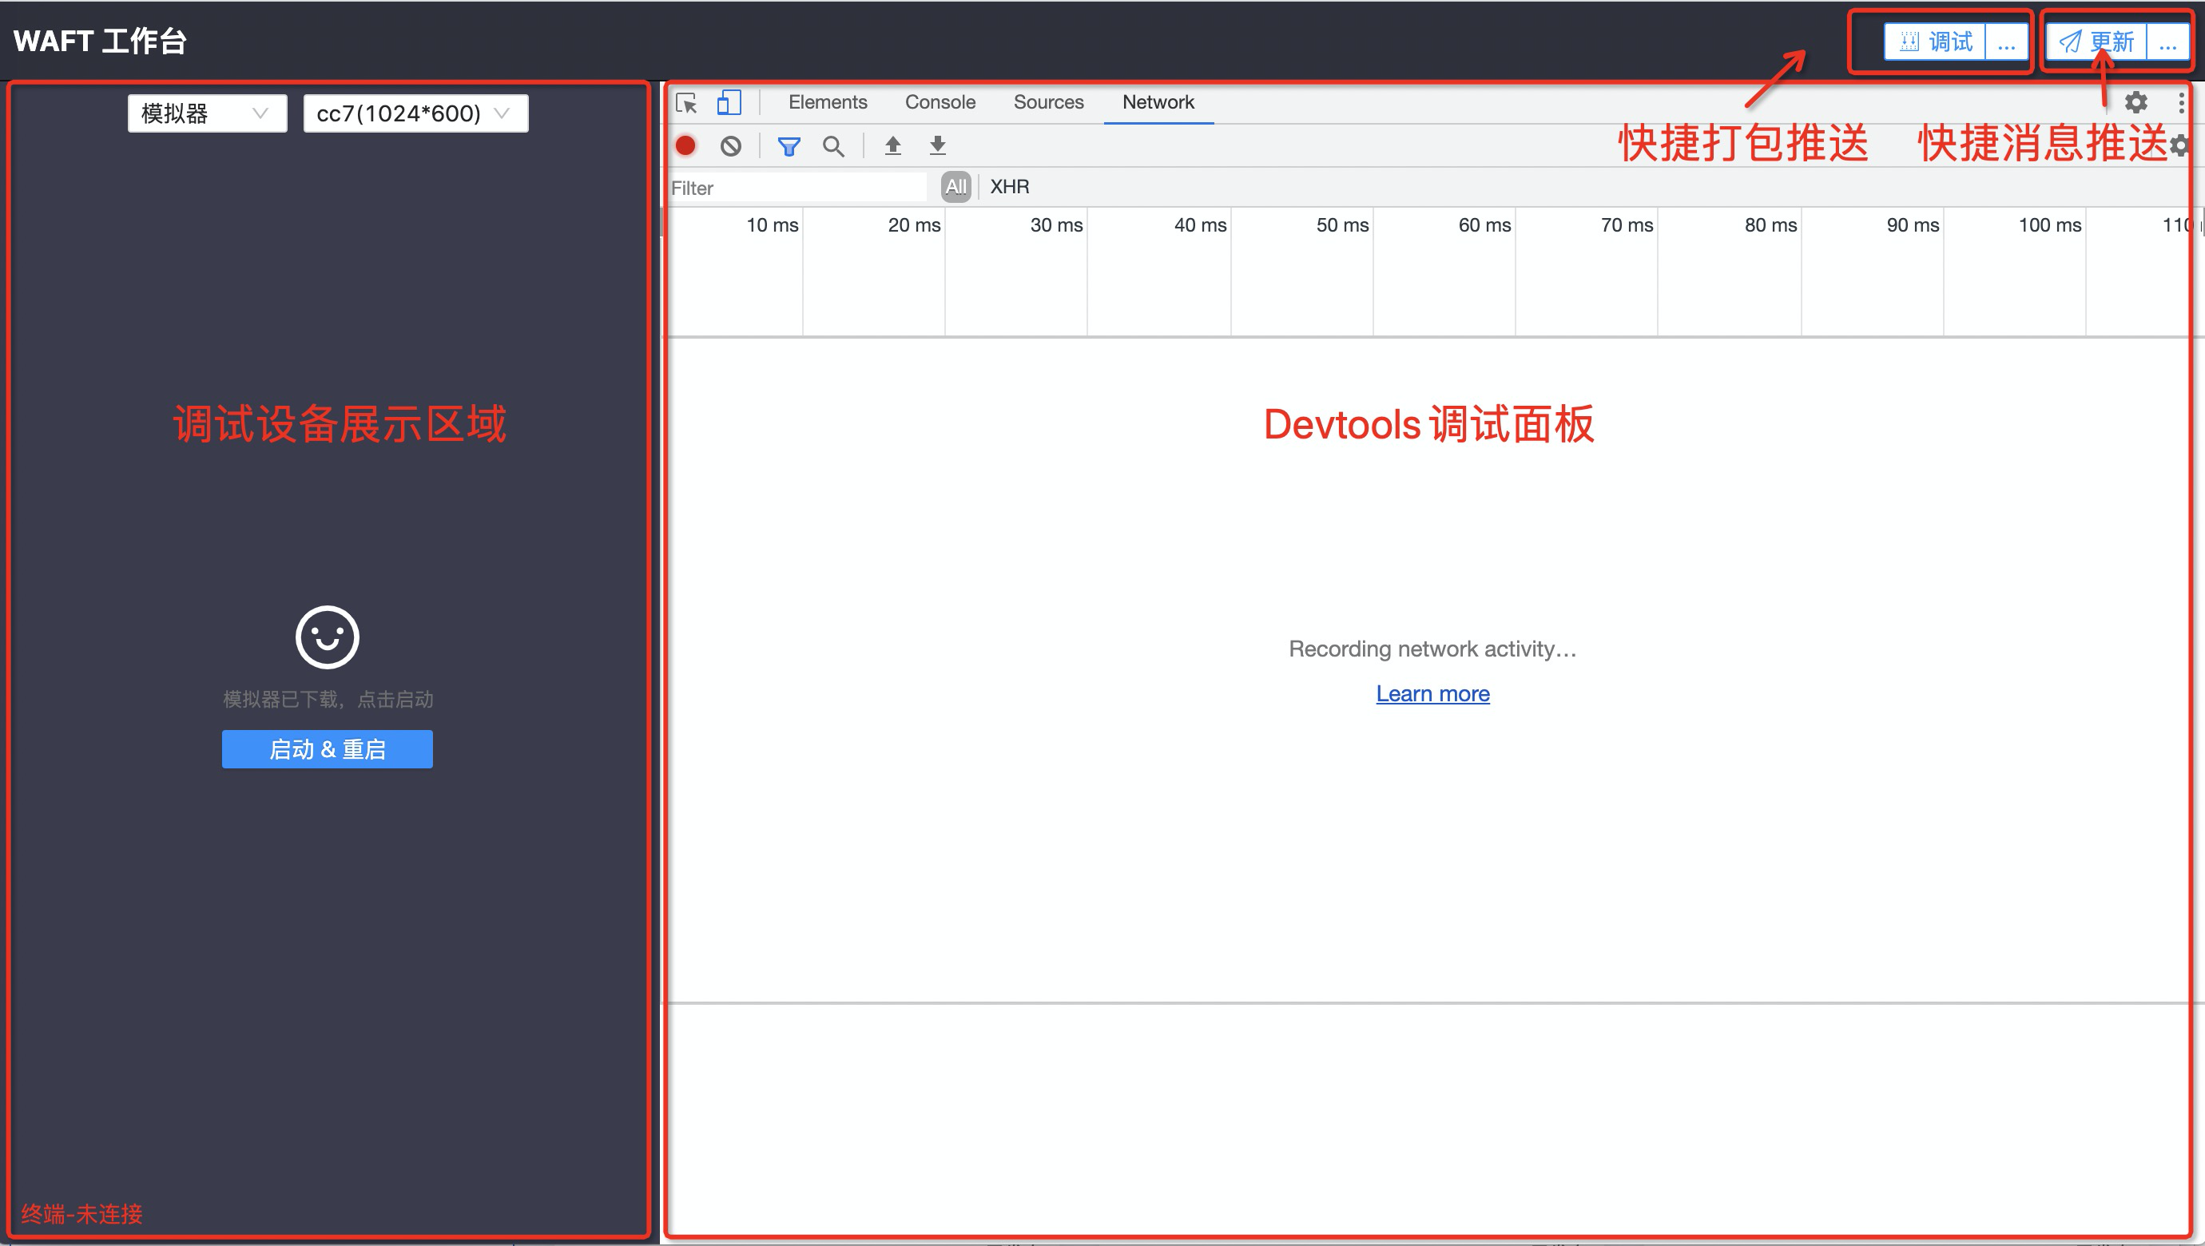Stop the red network recording button

tap(685, 146)
